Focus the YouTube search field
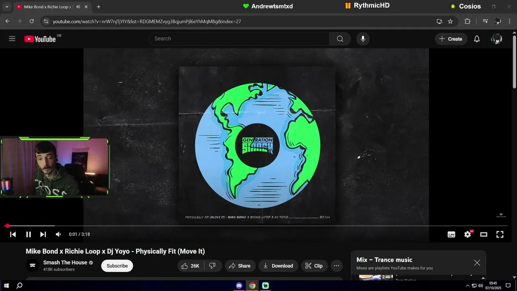This screenshot has width=517, height=291. point(239,39)
